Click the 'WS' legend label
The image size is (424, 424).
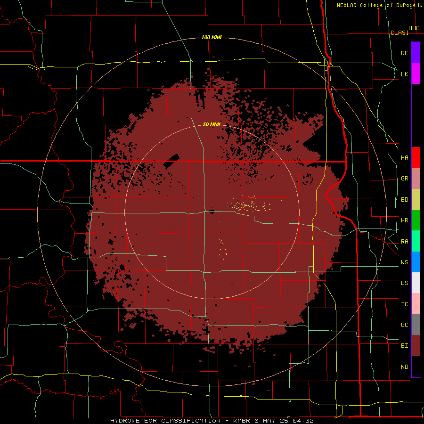click(x=405, y=262)
